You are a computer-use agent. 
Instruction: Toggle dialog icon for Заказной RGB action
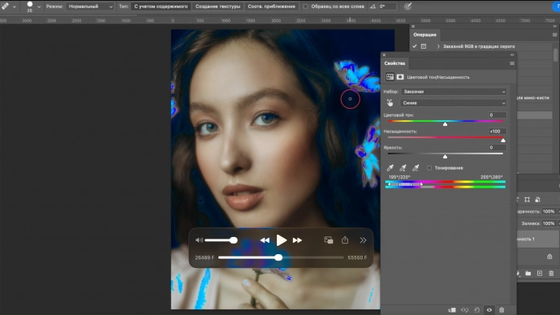click(x=424, y=46)
